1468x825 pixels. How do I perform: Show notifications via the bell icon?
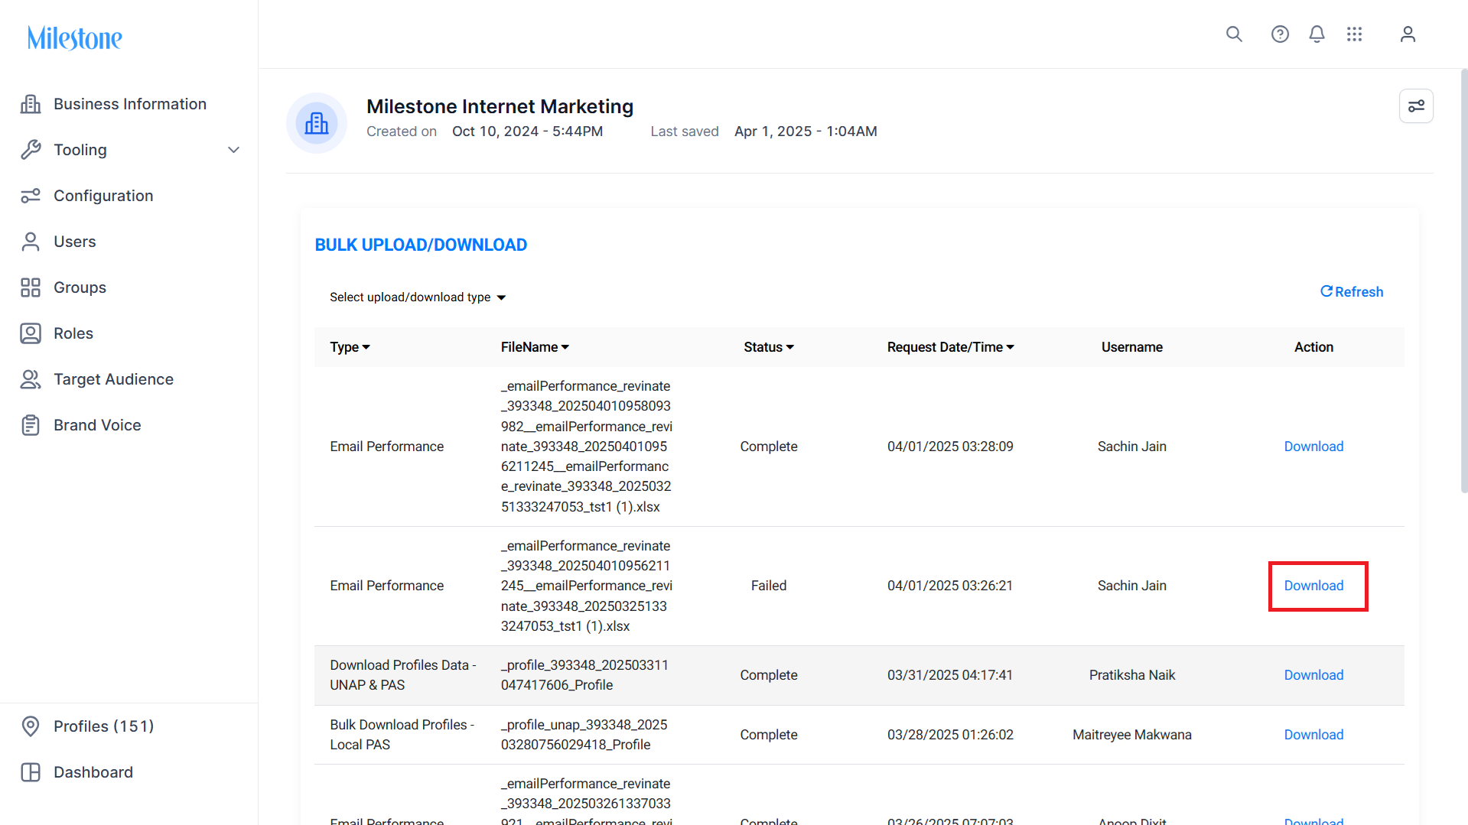tap(1317, 34)
